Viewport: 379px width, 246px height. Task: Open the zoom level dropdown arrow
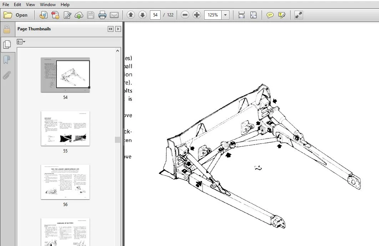(x=225, y=15)
